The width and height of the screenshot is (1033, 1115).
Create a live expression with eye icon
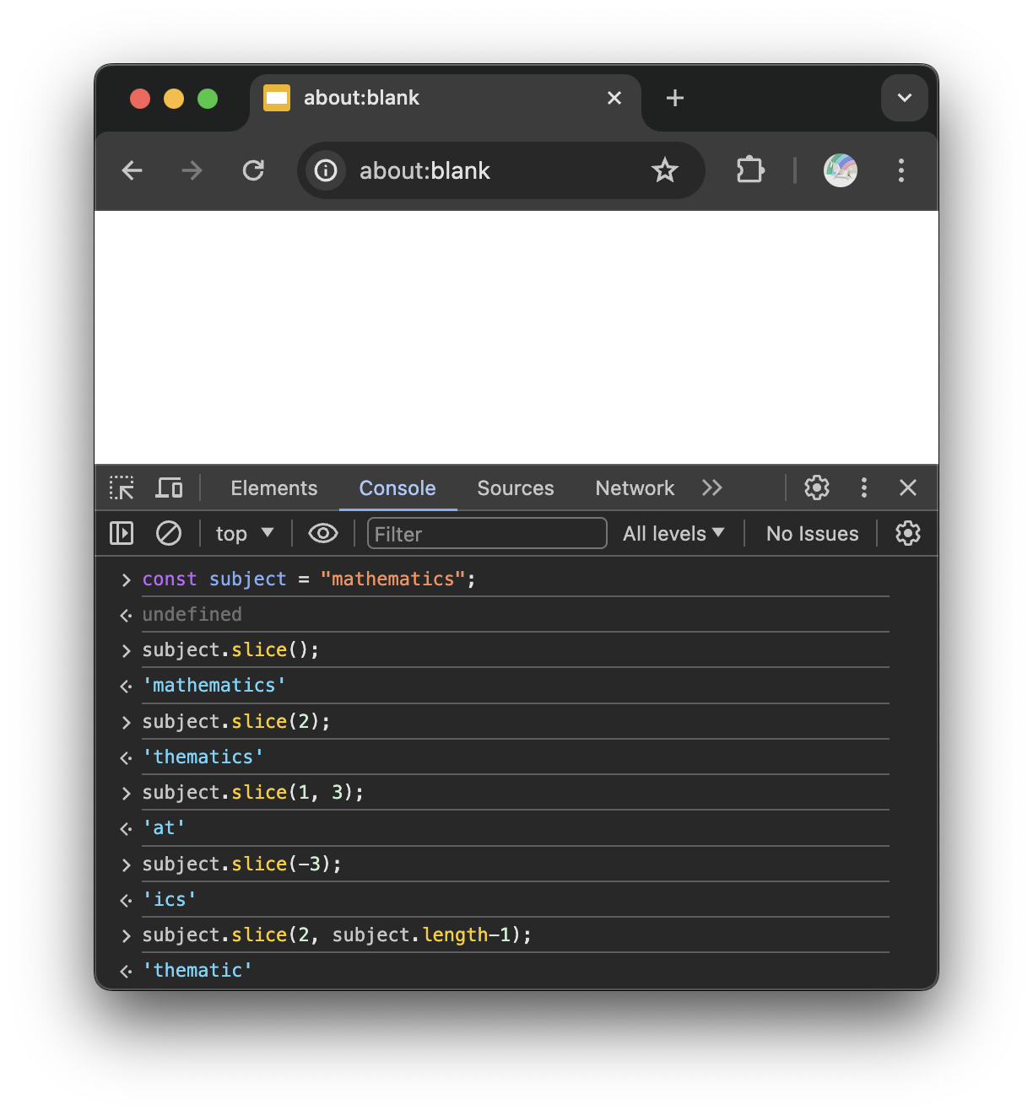323,533
